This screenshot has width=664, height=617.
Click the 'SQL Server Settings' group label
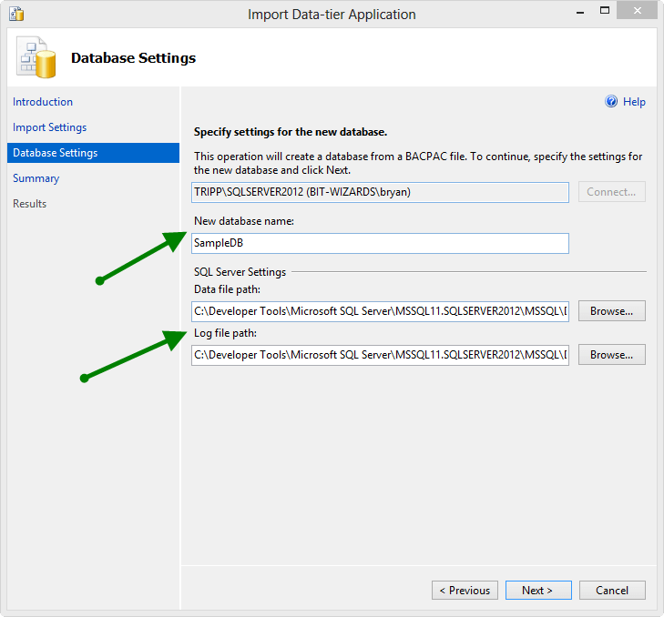[x=240, y=272]
